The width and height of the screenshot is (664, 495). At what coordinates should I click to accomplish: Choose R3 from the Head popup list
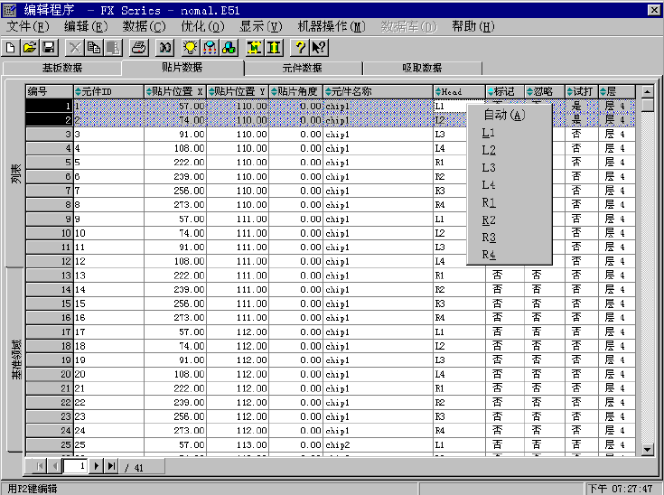[489, 238]
